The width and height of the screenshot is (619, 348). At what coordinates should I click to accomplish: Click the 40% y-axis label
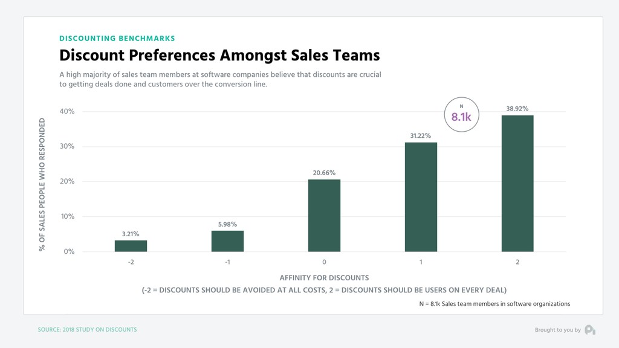pos(67,111)
